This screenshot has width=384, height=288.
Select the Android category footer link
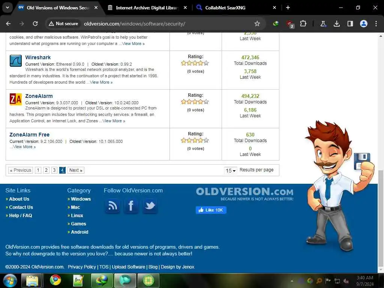[79, 232]
